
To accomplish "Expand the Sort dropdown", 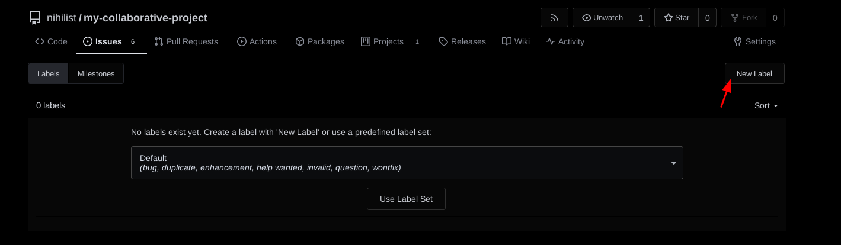I will point(766,105).
